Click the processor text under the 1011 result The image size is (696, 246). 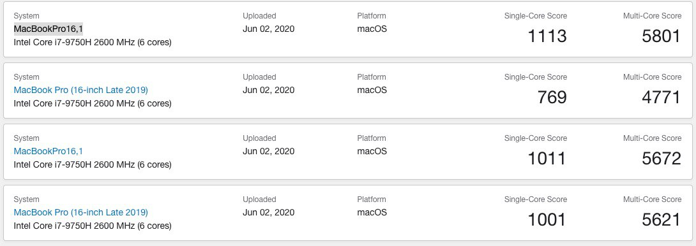coord(93,164)
